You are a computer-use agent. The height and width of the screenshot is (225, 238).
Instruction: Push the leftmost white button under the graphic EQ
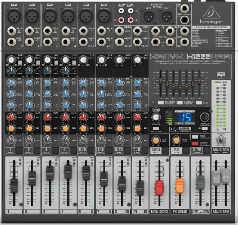161,103
